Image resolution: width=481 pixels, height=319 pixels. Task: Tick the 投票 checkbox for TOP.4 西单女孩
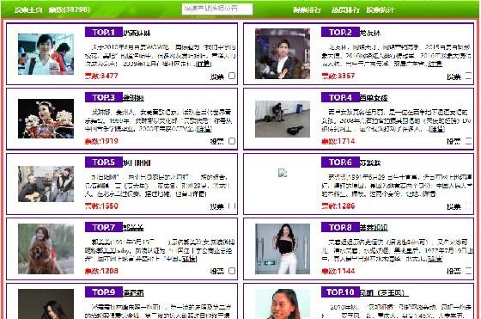pyautogui.click(x=469, y=141)
